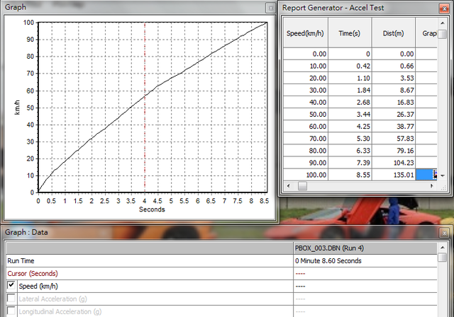Select the 'Cursor (Seconds)' row label

(x=33, y=273)
